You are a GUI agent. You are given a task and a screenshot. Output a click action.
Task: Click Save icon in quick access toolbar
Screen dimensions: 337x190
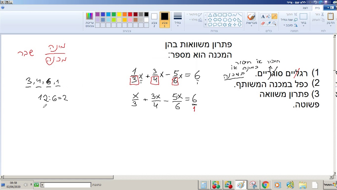[326, 2]
